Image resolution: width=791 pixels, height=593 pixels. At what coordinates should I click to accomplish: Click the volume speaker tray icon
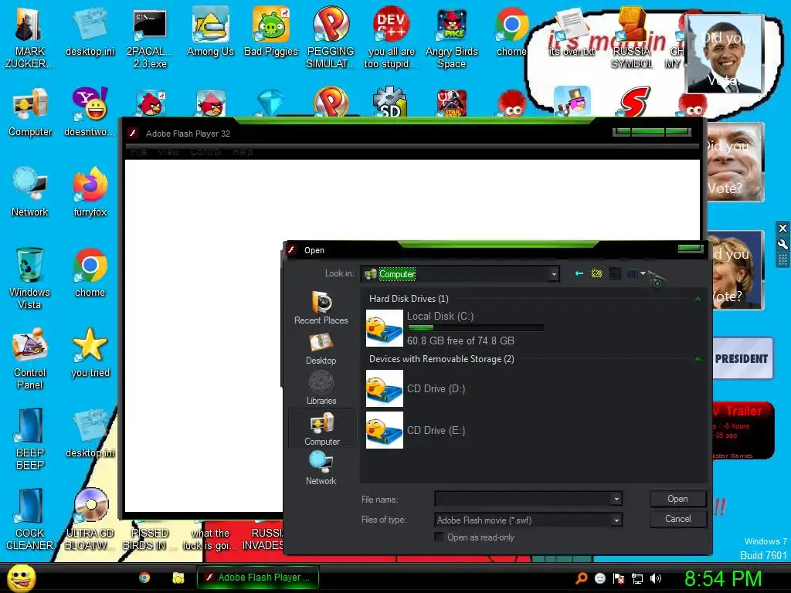point(655,578)
